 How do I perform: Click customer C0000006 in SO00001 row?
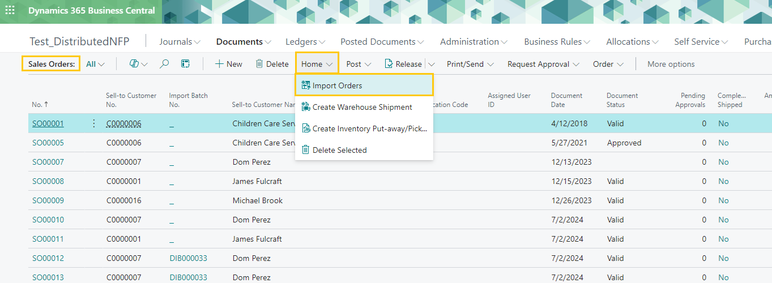pyautogui.click(x=124, y=123)
